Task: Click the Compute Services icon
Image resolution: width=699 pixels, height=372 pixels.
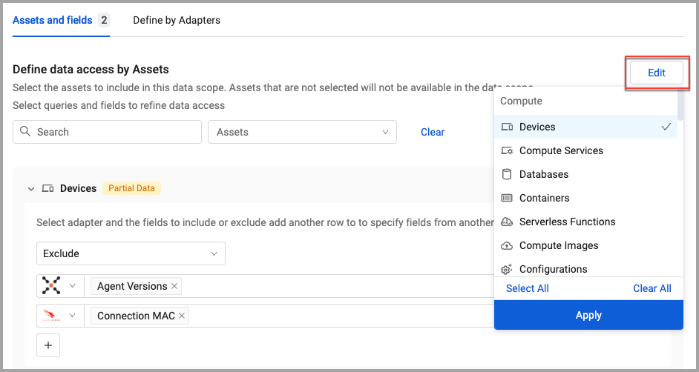Action: pos(508,150)
